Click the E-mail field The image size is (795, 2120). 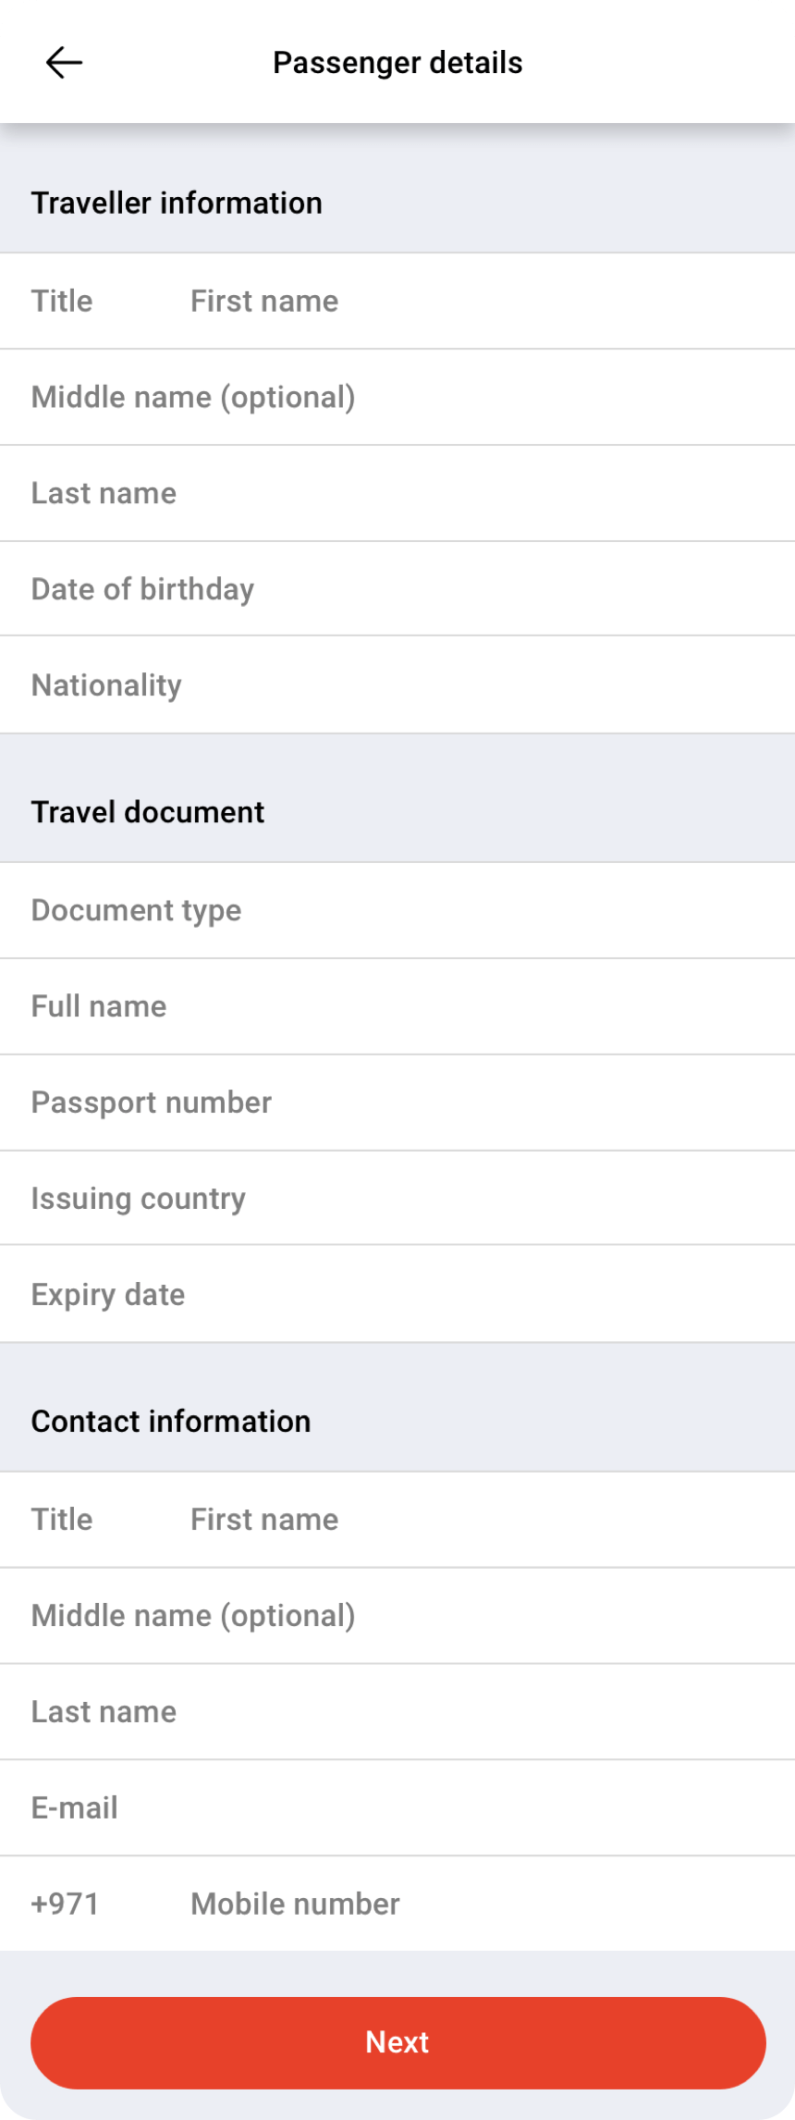[397, 1808]
